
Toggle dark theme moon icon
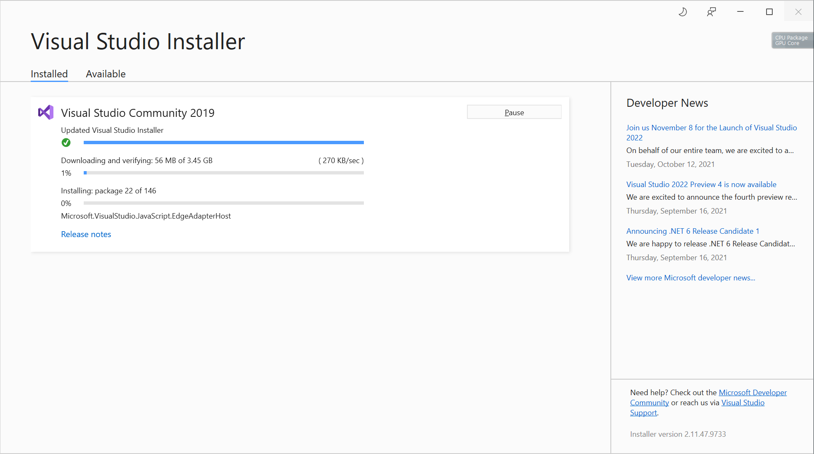(682, 12)
